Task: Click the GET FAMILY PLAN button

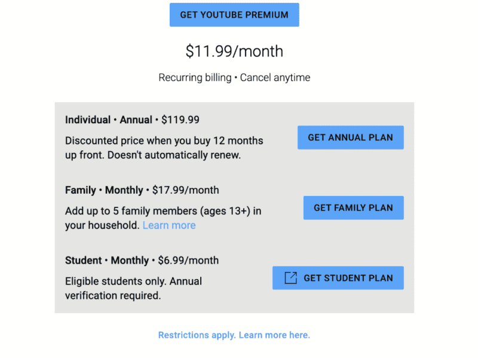Action: tap(353, 207)
